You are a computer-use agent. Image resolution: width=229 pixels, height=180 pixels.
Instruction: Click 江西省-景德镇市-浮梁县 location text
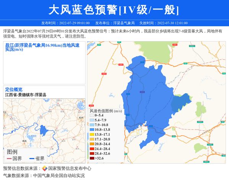pyautogui.click(x=26, y=94)
